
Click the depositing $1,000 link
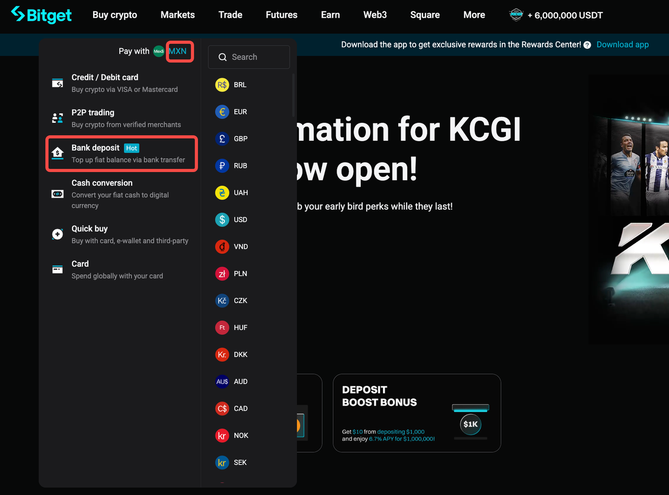click(x=401, y=432)
